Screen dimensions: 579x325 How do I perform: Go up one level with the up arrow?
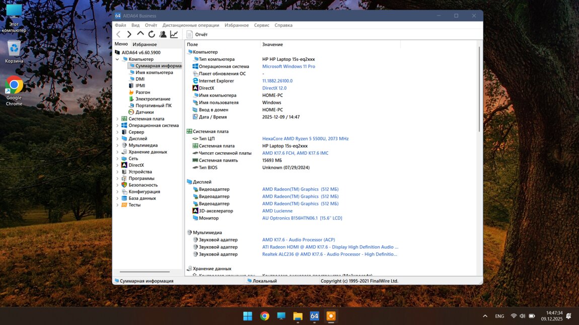140,34
